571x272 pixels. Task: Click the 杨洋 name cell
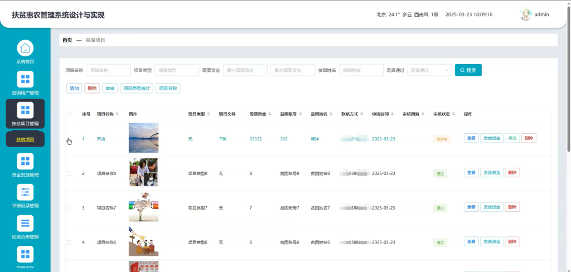[x=315, y=139]
